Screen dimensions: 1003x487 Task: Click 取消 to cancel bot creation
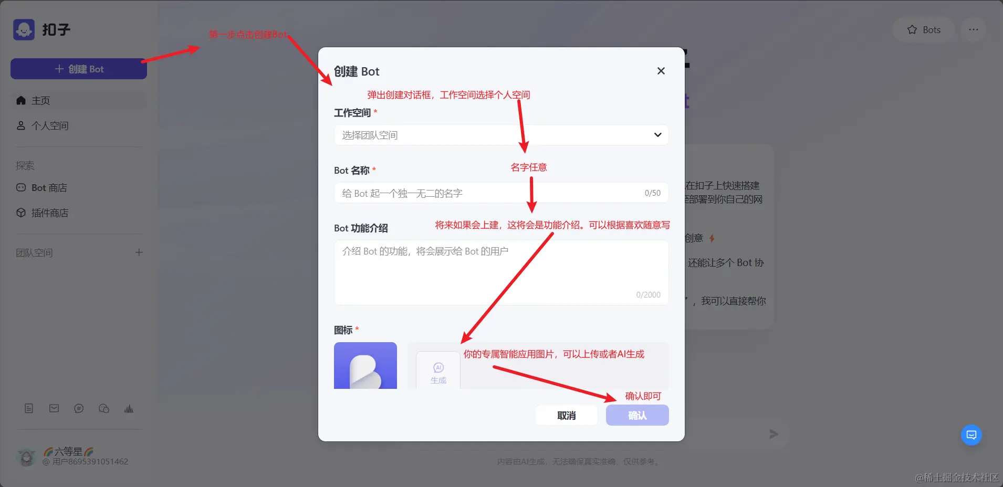[x=567, y=415]
